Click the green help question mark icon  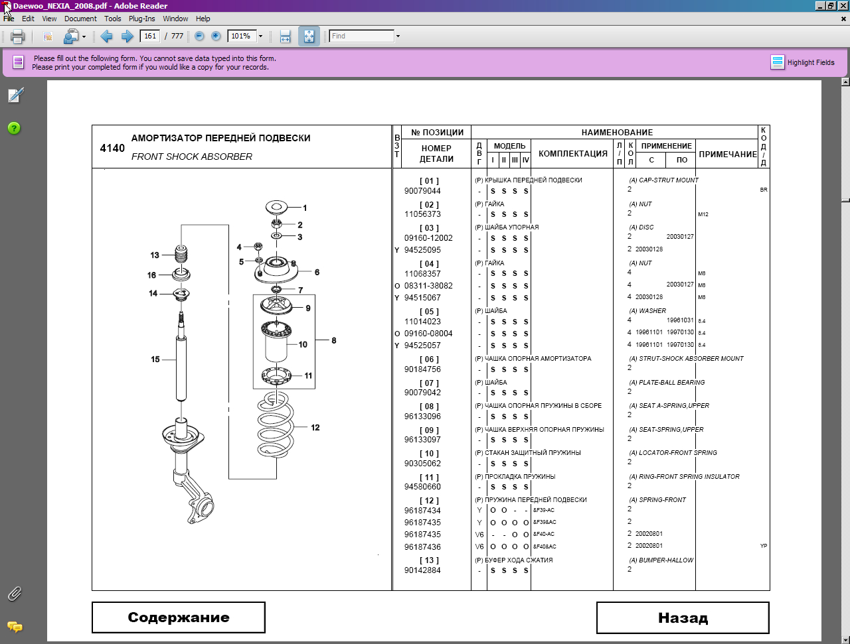15,128
